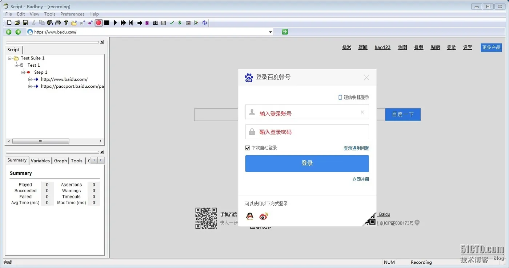Click the toolbar tree structure icon
Image resolution: width=509 pixels, height=268 pixels.
[x=196, y=23]
